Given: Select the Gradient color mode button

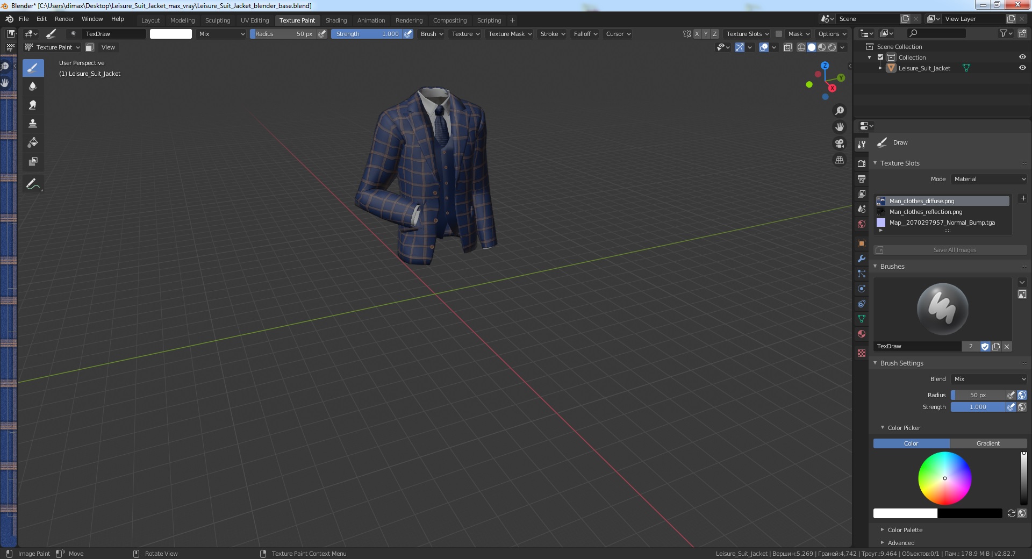Looking at the screenshot, I should coord(988,443).
